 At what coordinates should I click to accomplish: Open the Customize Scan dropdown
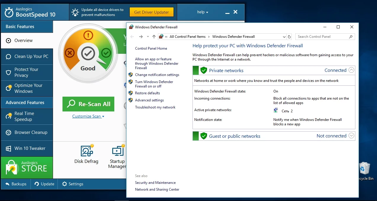(x=88, y=116)
